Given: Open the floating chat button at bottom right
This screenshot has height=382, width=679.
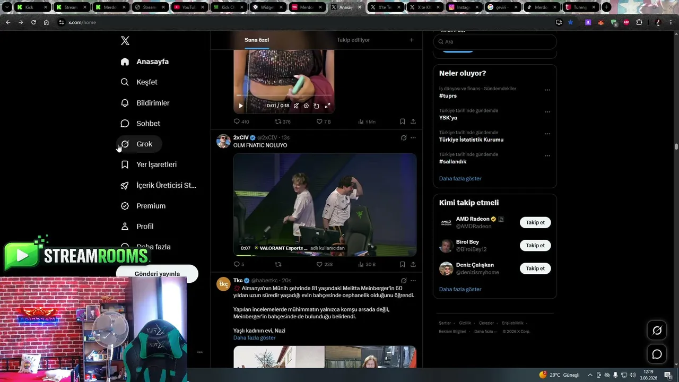Looking at the screenshot, I should point(657,354).
